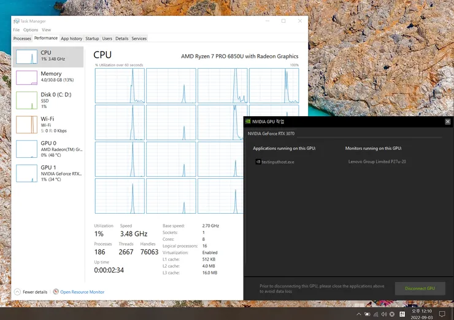
Task: Switch to the Processes tab
Action: tap(22, 39)
